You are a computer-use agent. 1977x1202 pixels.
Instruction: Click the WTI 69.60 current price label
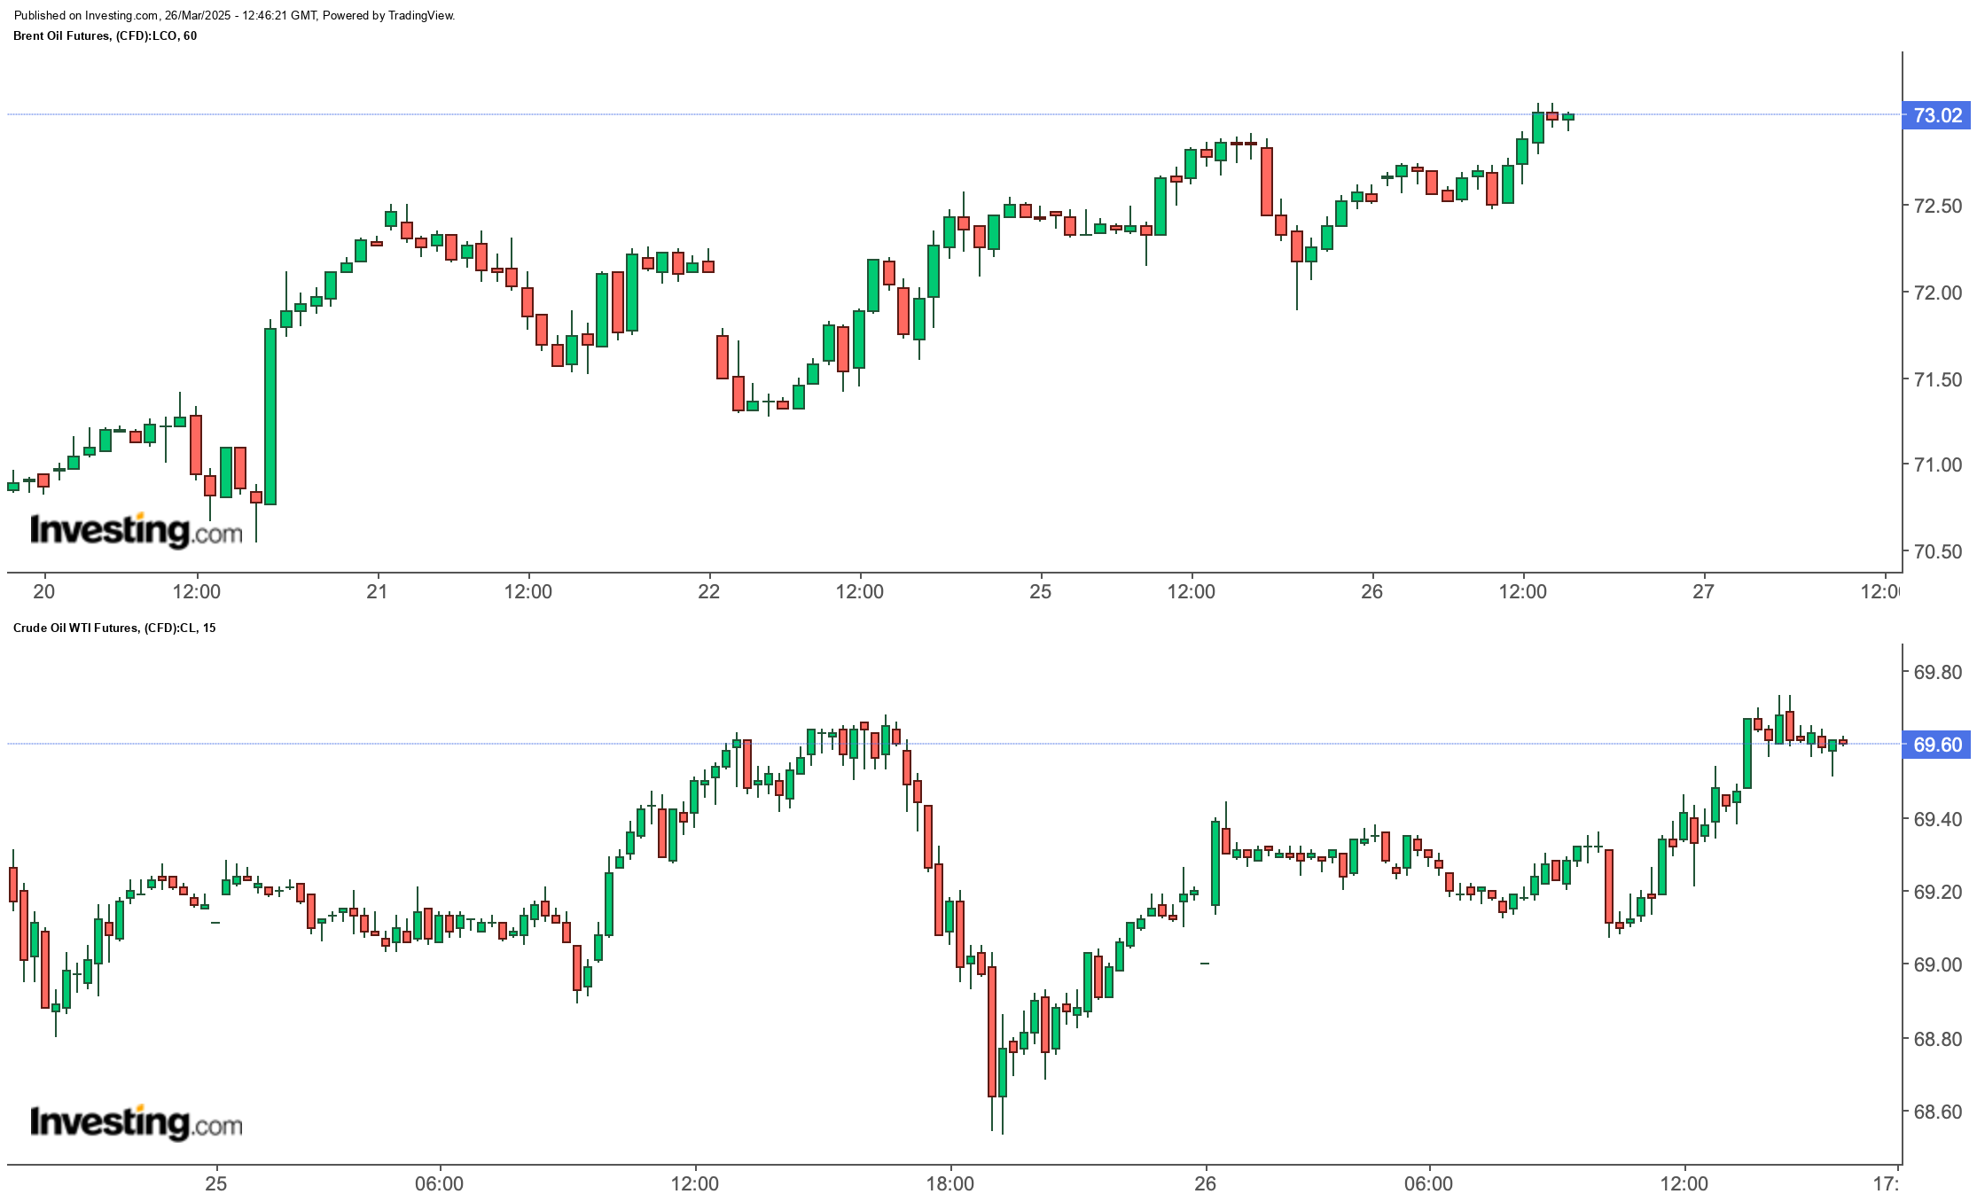coord(1937,745)
